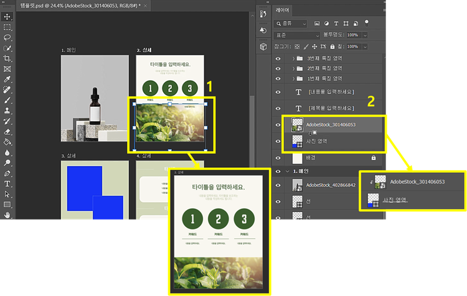
Task: Lock transparent pixels in Layers panel
Action: (x=297, y=47)
